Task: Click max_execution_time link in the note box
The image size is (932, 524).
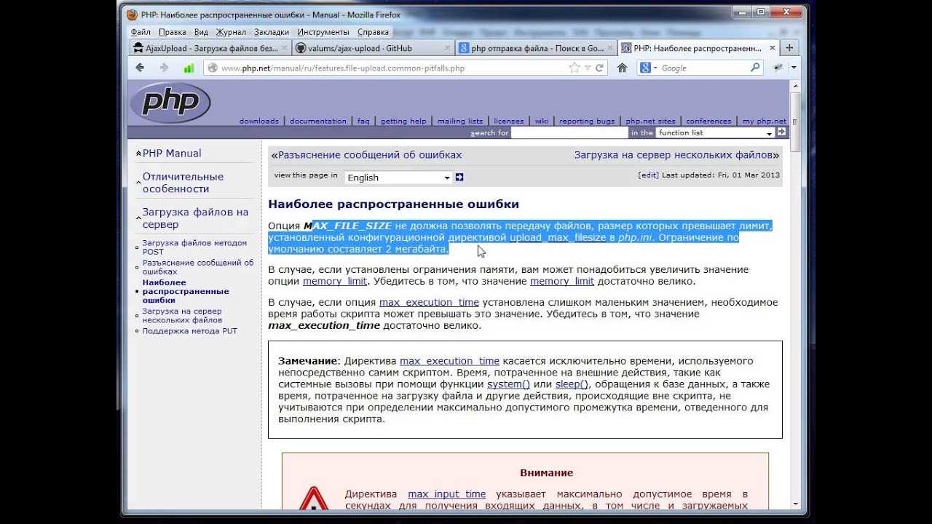Action: (x=449, y=361)
